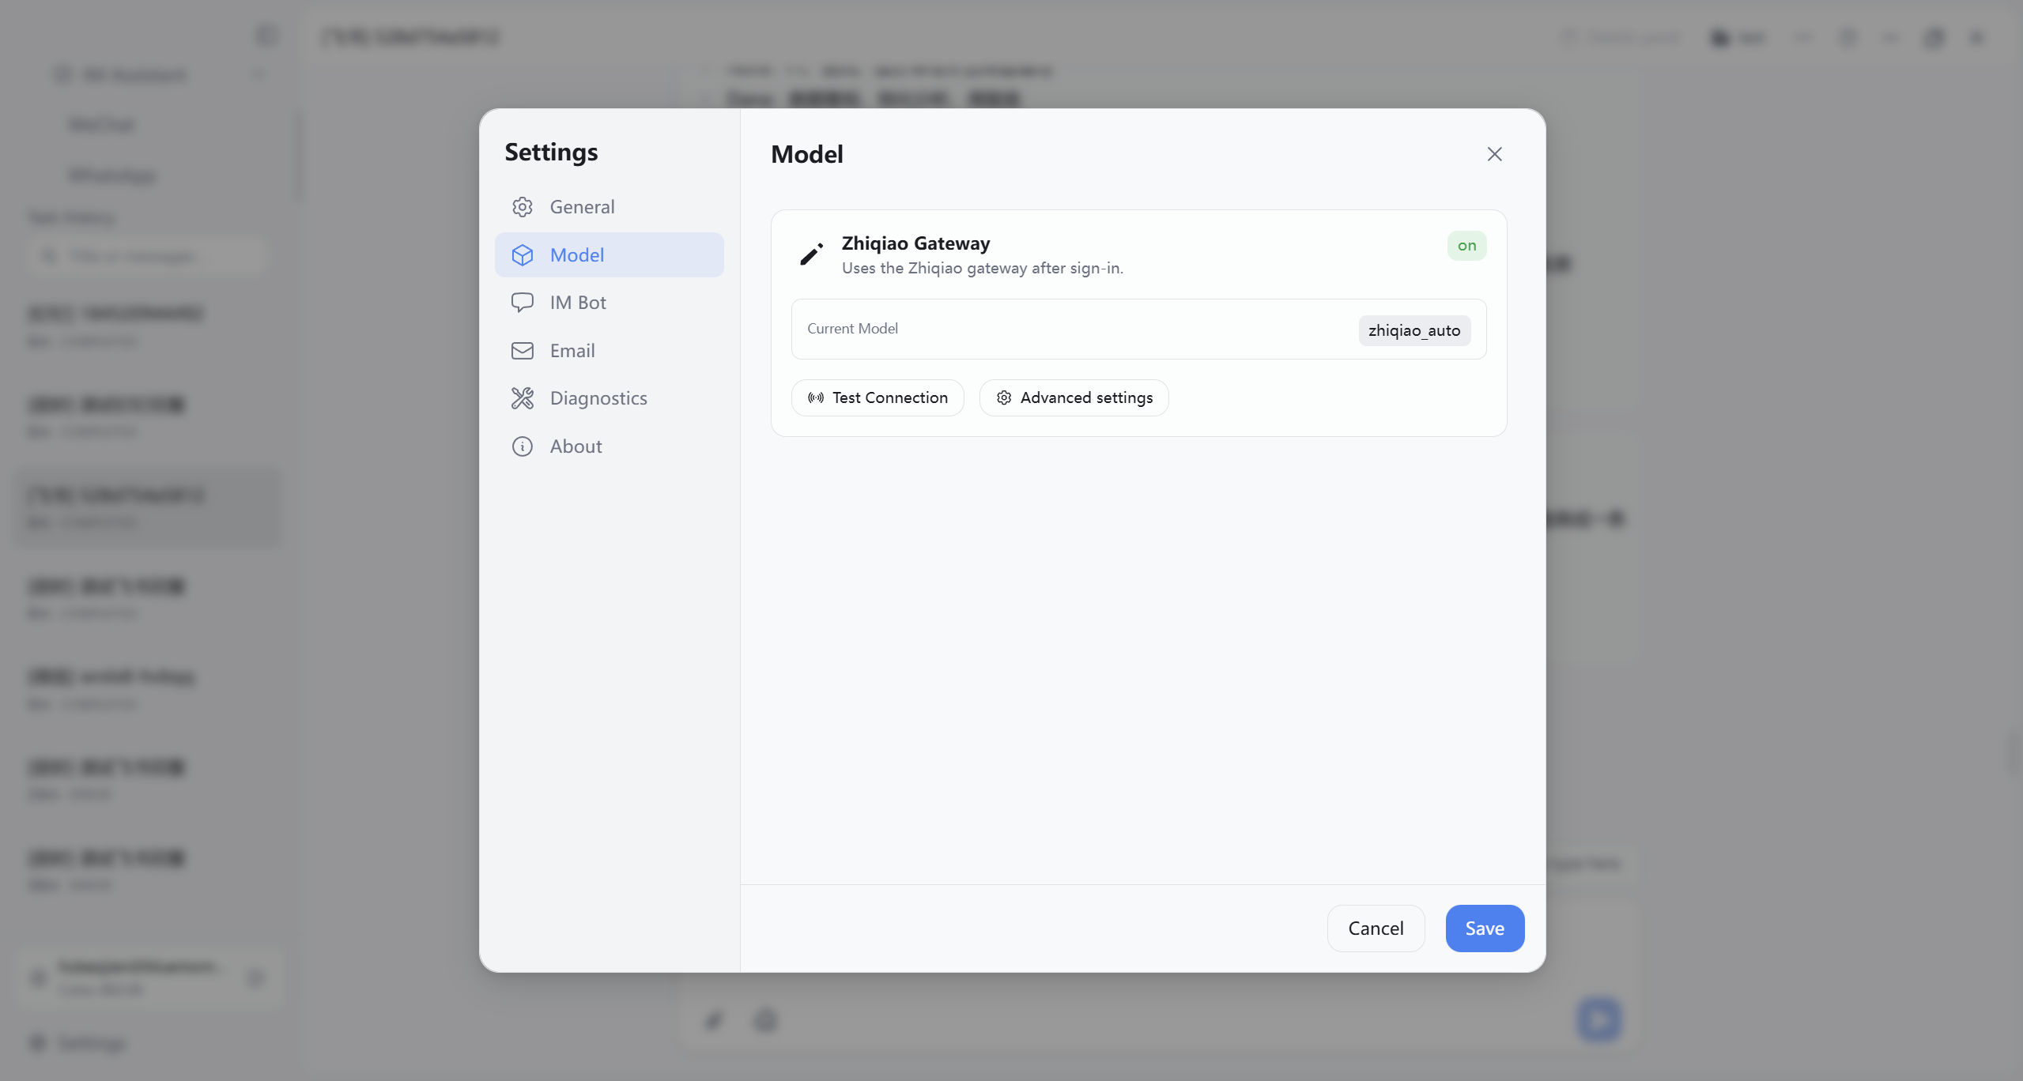Image resolution: width=2023 pixels, height=1081 pixels.
Task: Click the zhiqiao_auto model value
Action: (1413, 330)
